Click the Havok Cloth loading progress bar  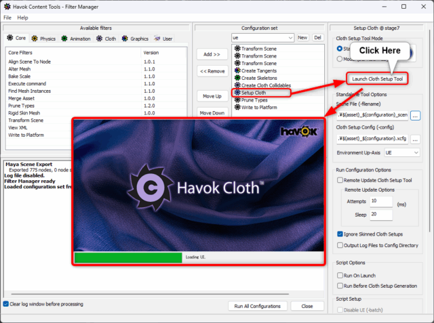point(129,257)
